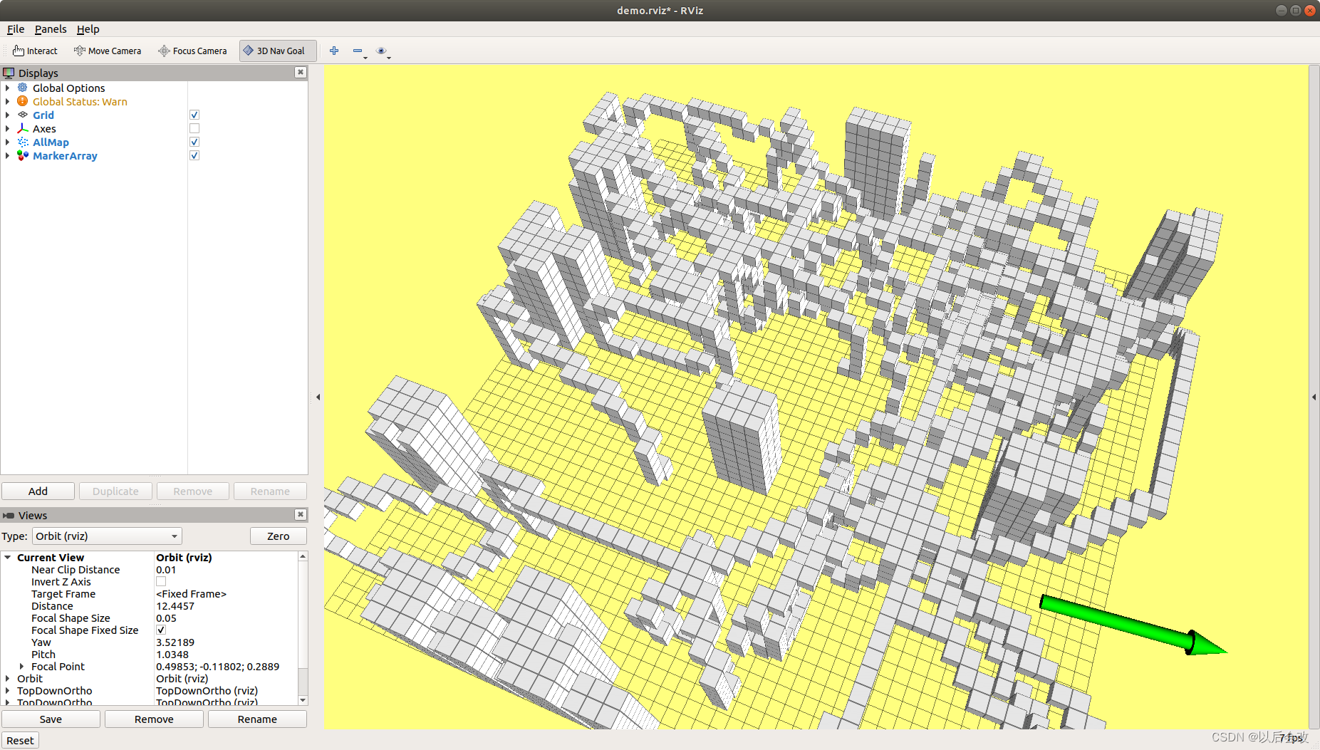The height and width of the screenshot is (750, 1320).
Task: Expand the Axes display properties
Action: coord(8,128)
